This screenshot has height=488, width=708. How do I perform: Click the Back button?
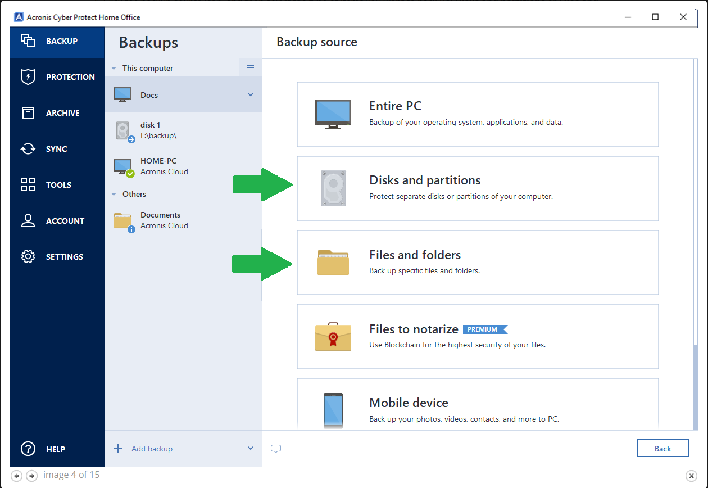pos(662,448)
